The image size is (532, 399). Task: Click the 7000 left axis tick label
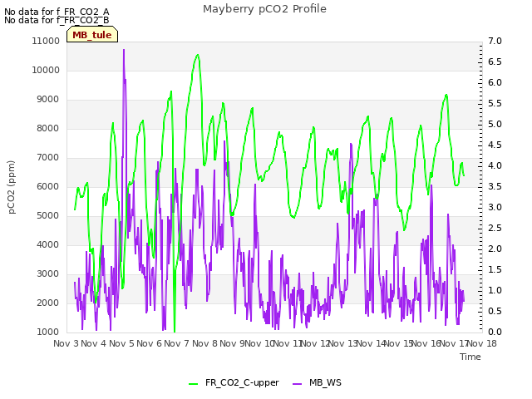tap(48, 157)
